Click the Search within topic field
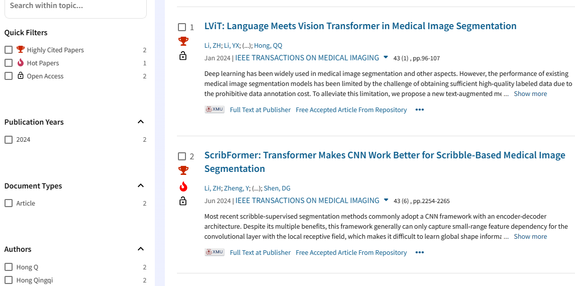 pyautogui.click(x=75, y=7)
